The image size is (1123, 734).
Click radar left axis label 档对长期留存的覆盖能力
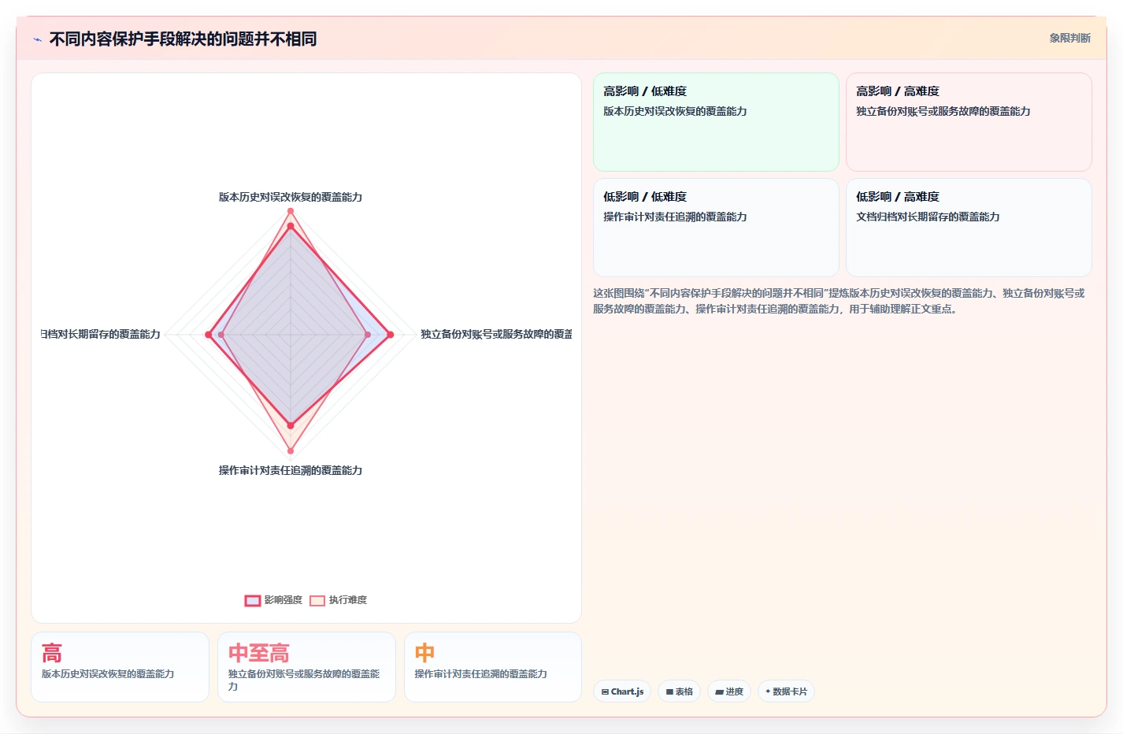(x=101, y=334)
